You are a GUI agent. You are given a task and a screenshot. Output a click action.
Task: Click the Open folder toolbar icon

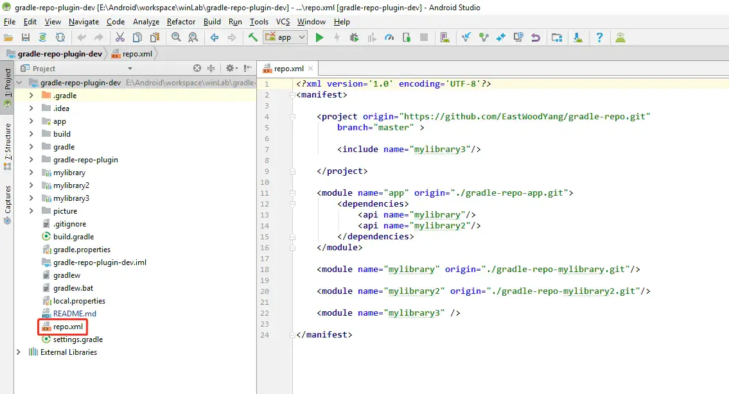coord(8,38)
